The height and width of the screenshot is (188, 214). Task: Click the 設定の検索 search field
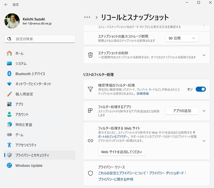[x=40, y=39]
